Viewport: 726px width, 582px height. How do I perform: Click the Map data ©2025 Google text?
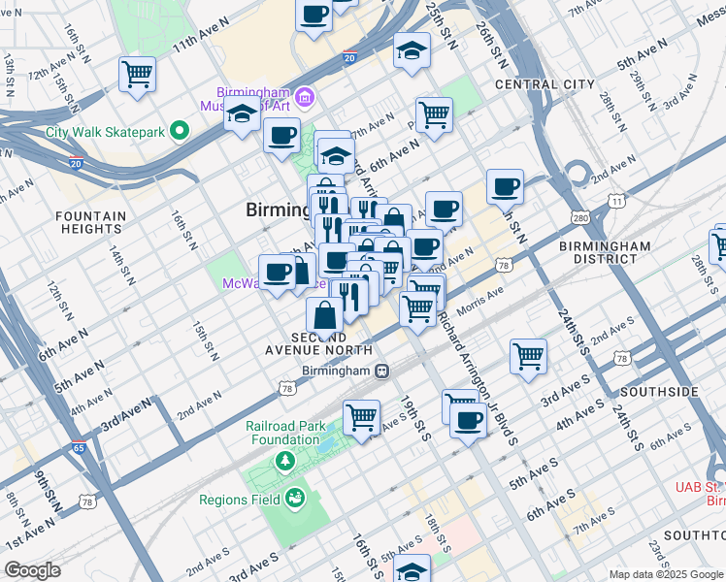click(x=667, y=574)
